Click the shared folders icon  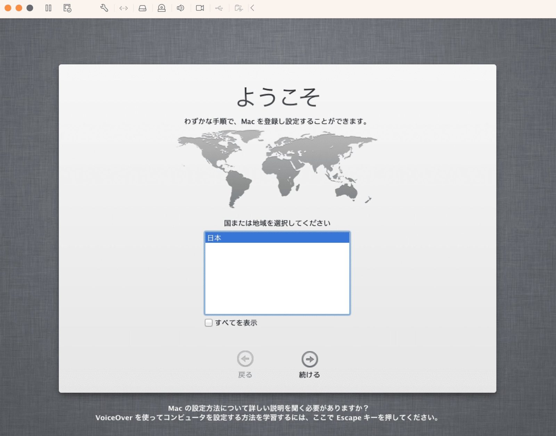(x=239, y=8)
